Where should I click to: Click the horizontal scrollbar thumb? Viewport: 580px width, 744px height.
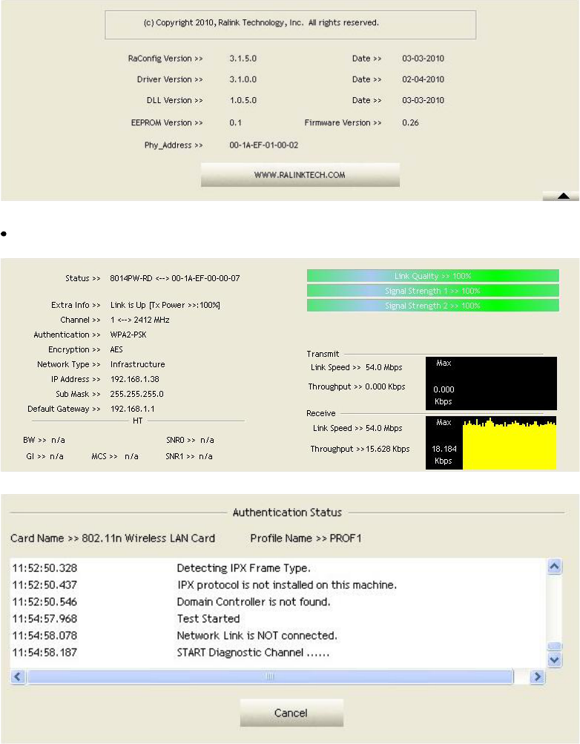(270, 676)
